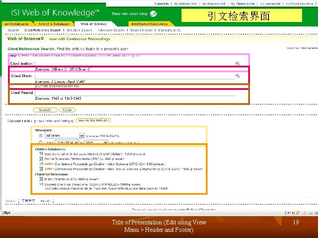This screenshot has width=318, height=238.
Task: Click the Take the next step arrow icon
Action: point(153,14)
